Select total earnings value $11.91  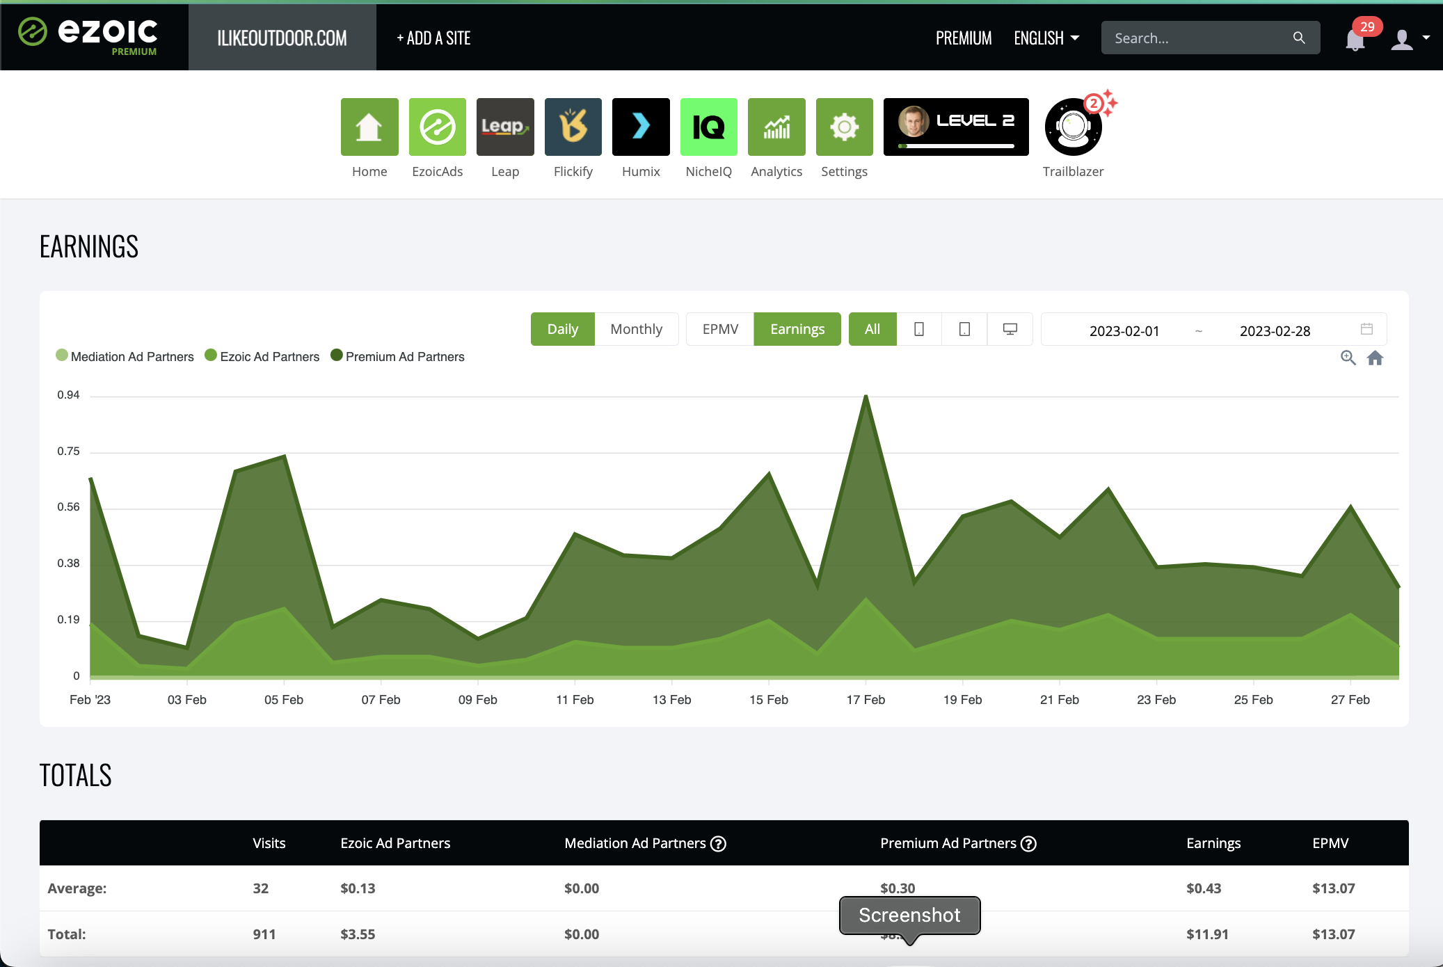point(1207,934)
